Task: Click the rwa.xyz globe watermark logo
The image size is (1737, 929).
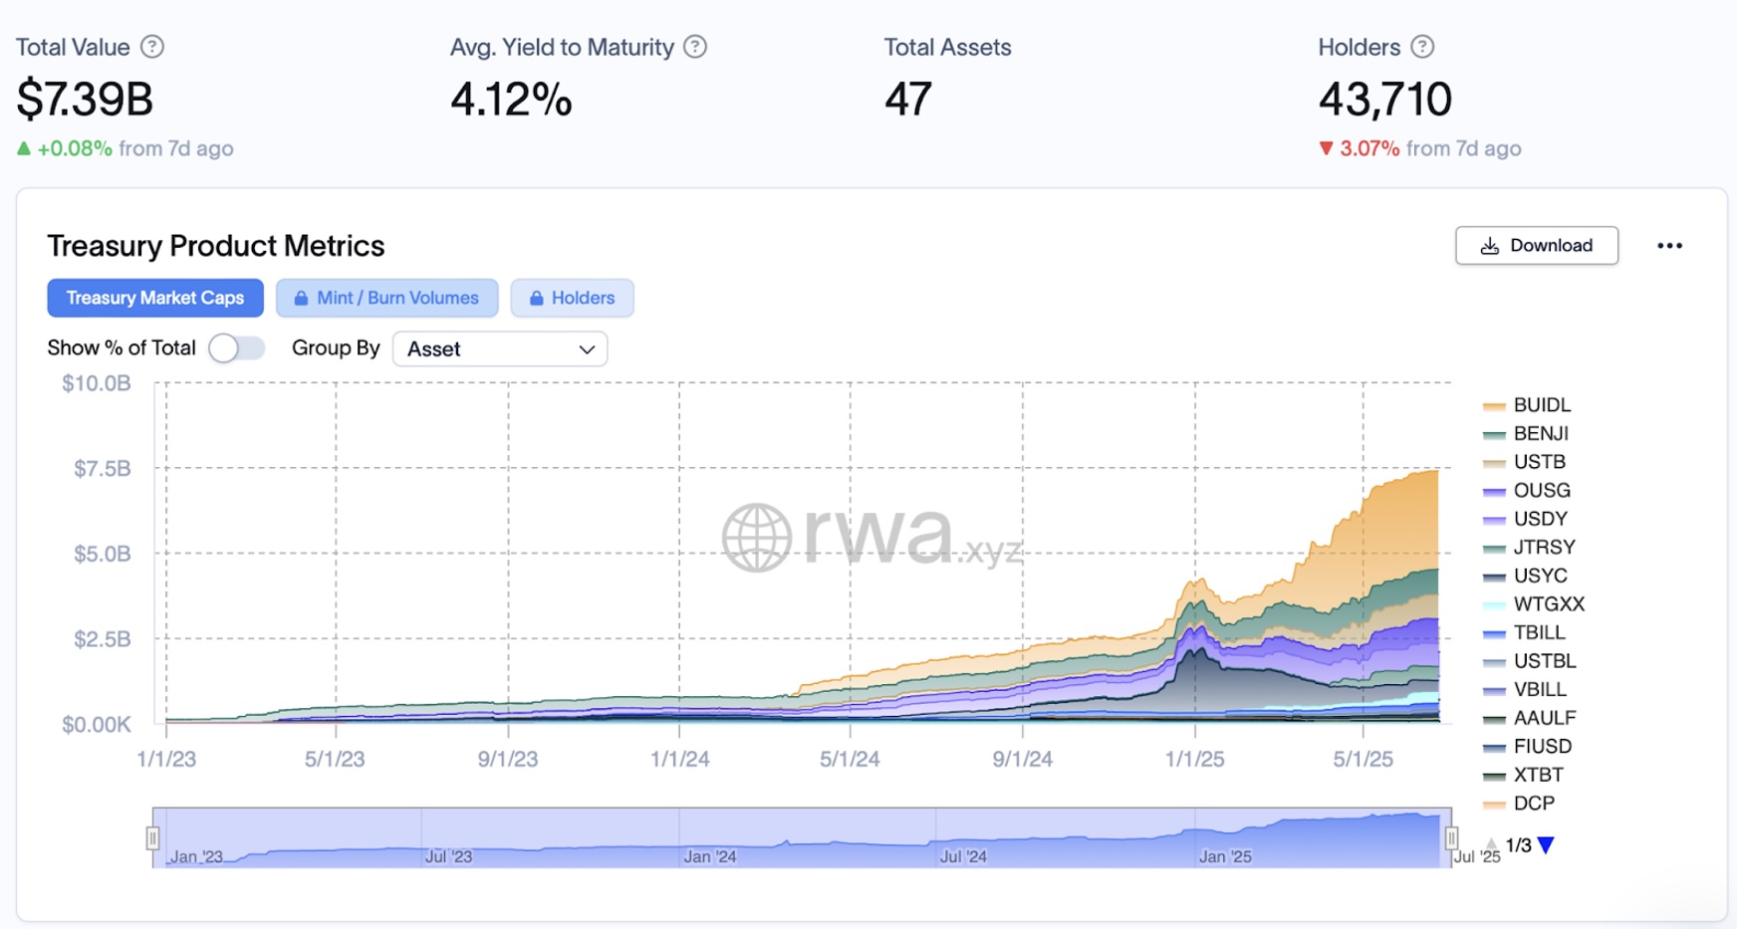Action: [x=756, y=538]
